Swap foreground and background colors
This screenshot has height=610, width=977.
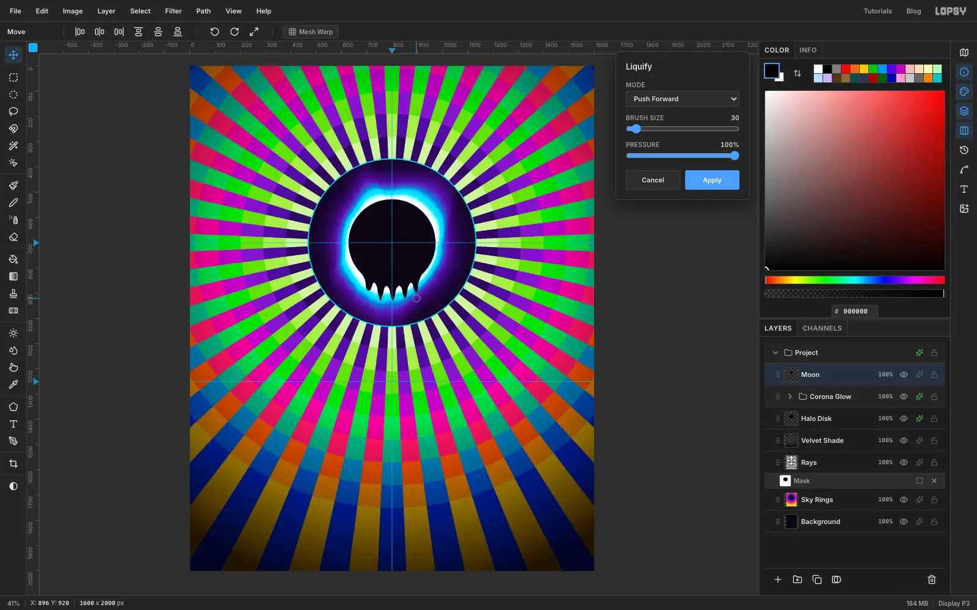(x=797, y=73)
